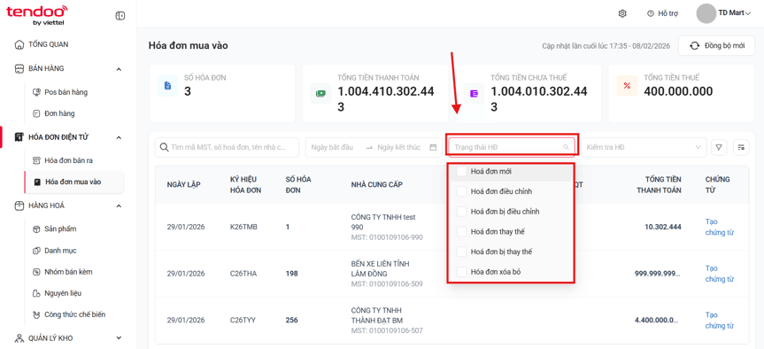Click the calendar icon in date range

(x=433, y=147)
